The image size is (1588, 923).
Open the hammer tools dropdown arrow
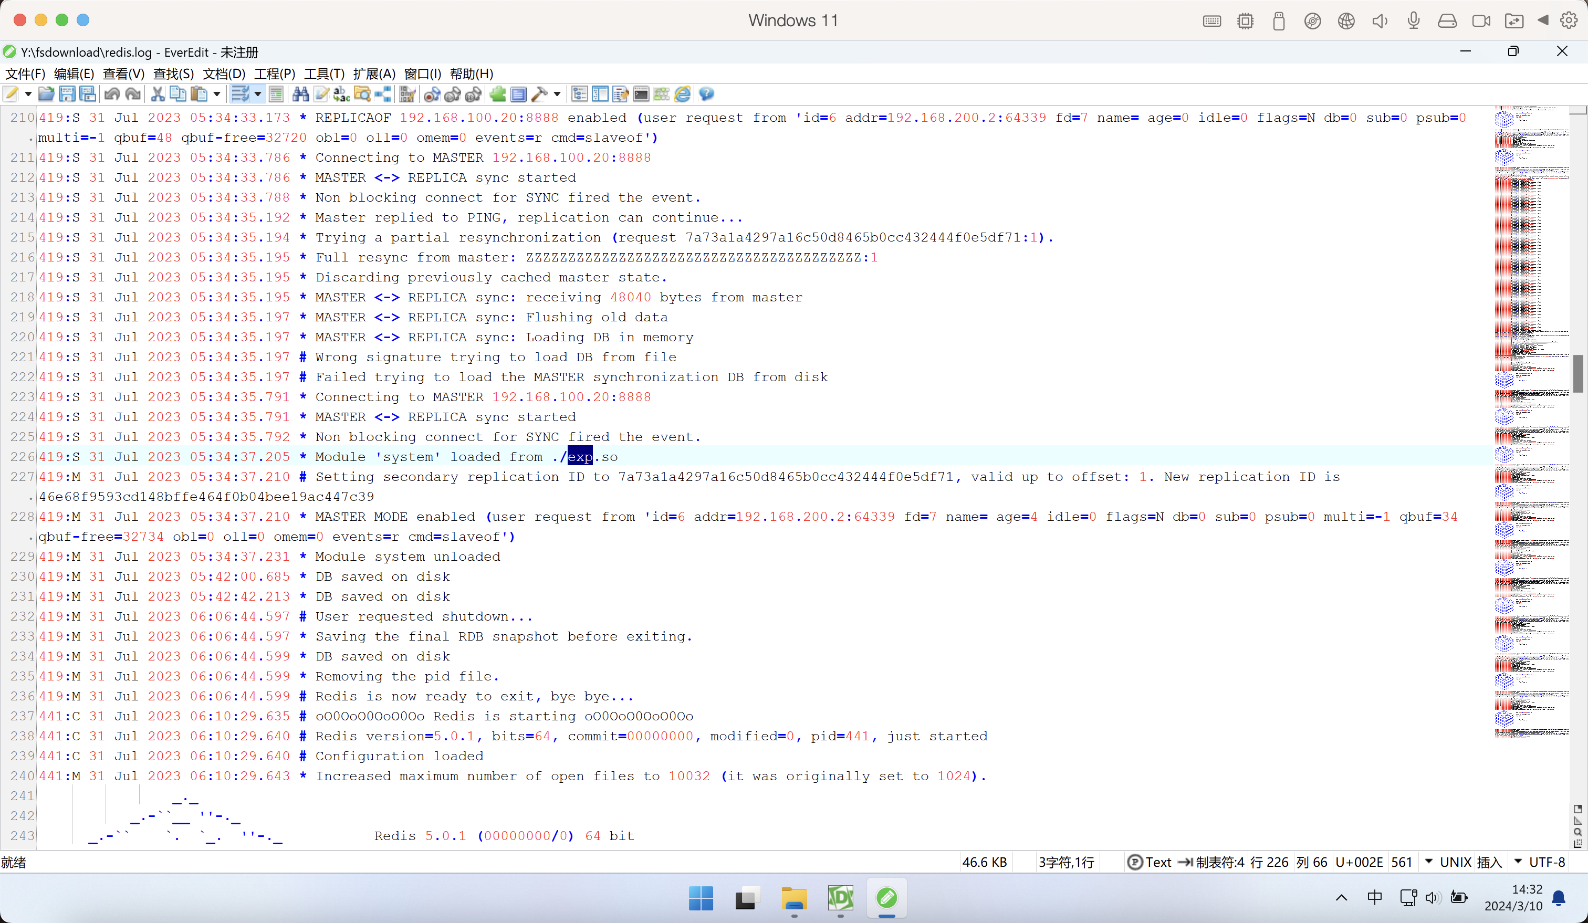[x=557, y=95]
